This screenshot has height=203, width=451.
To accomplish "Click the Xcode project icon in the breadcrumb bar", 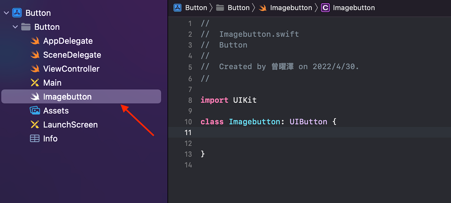I will coord(178,7).
